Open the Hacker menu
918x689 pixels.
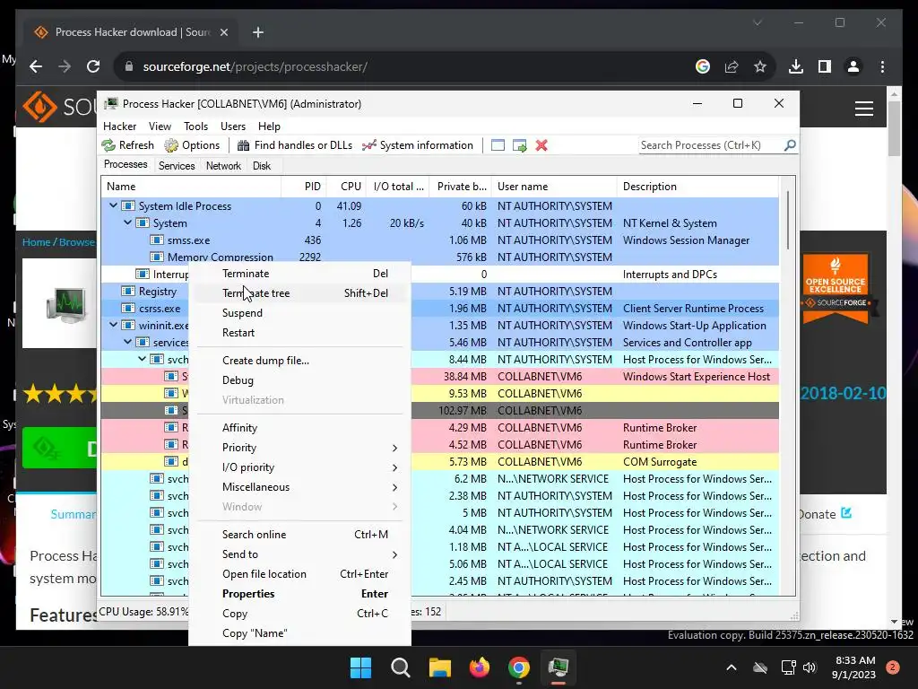coord(119,126)
